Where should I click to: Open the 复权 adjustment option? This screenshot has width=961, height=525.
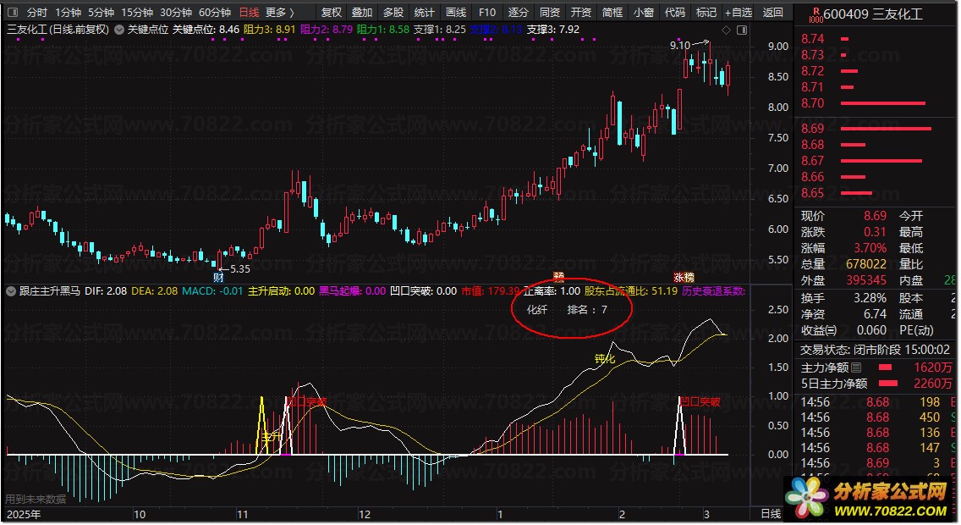[x=332, y=12]
